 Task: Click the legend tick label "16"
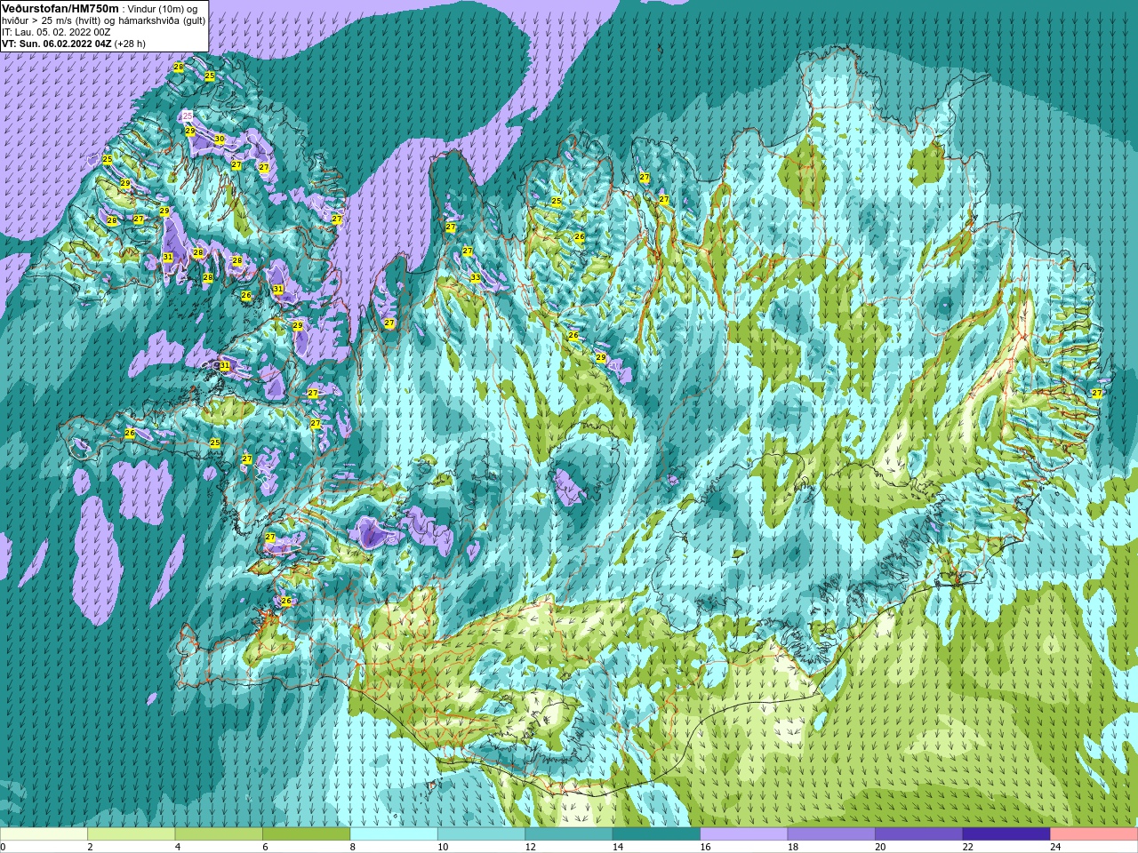(x=706, y=847)
